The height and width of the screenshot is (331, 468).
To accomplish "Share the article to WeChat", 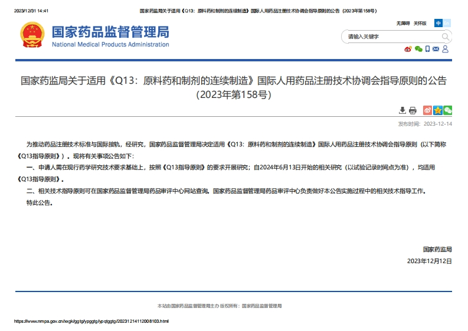I will pyautogui.click(x=448, y=110).
